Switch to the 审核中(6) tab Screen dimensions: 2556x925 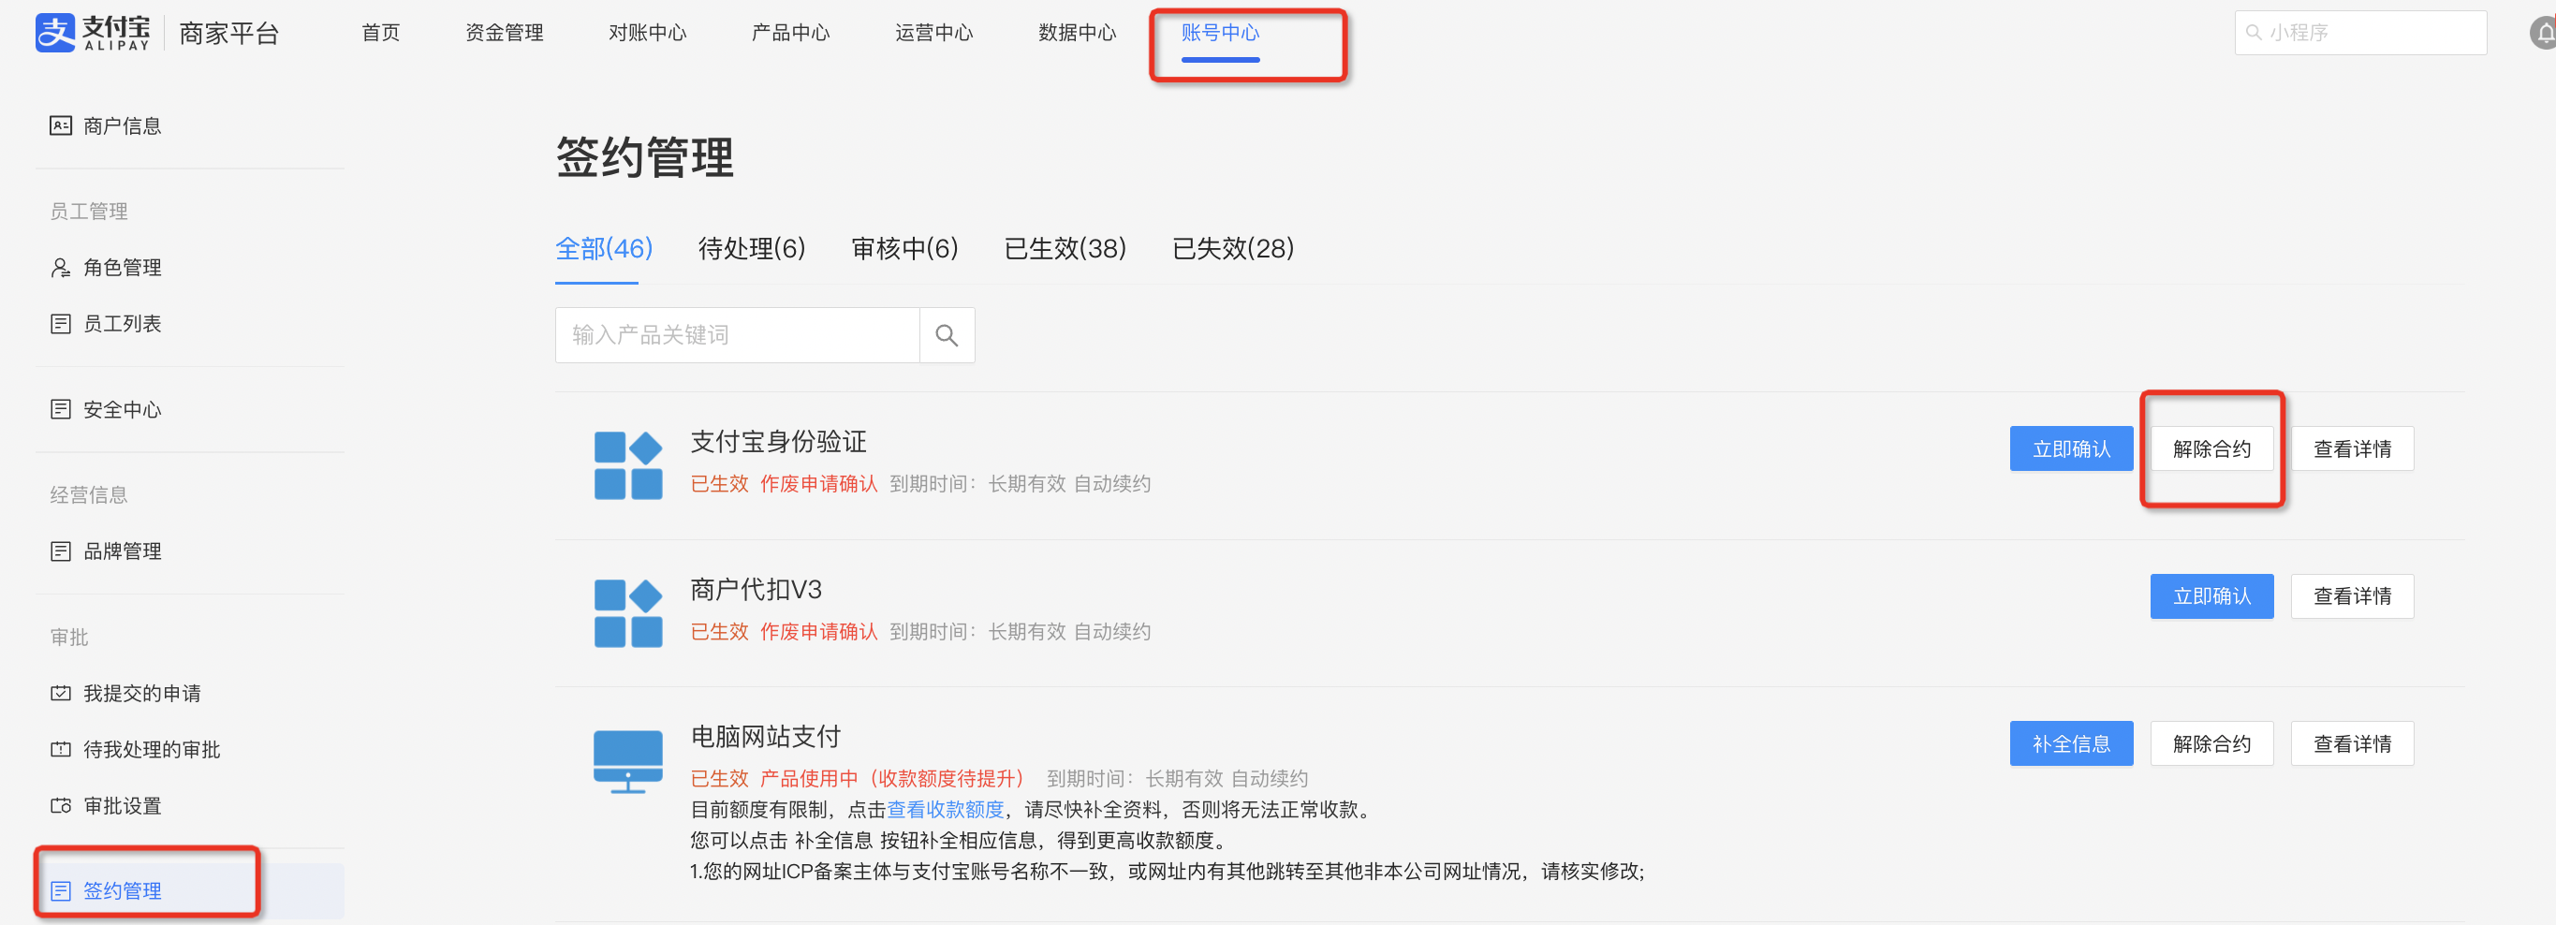pyautogui.click(x=903, y=248)
